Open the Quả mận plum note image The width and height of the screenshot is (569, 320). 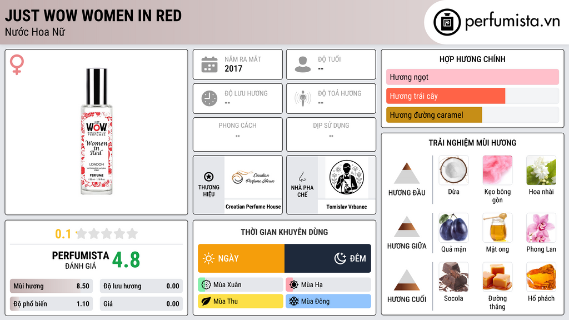(x=453, y=228)
